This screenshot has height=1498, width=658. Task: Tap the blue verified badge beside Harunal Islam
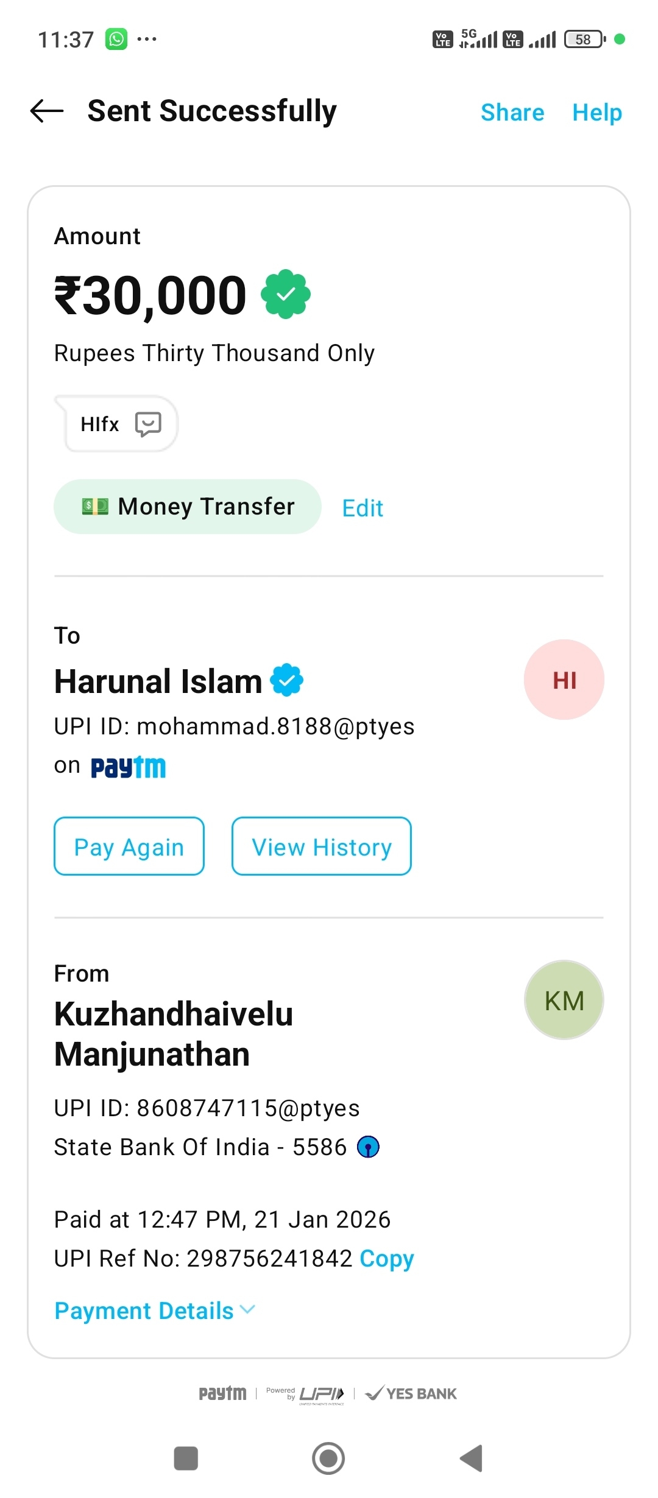coord(287,680)
